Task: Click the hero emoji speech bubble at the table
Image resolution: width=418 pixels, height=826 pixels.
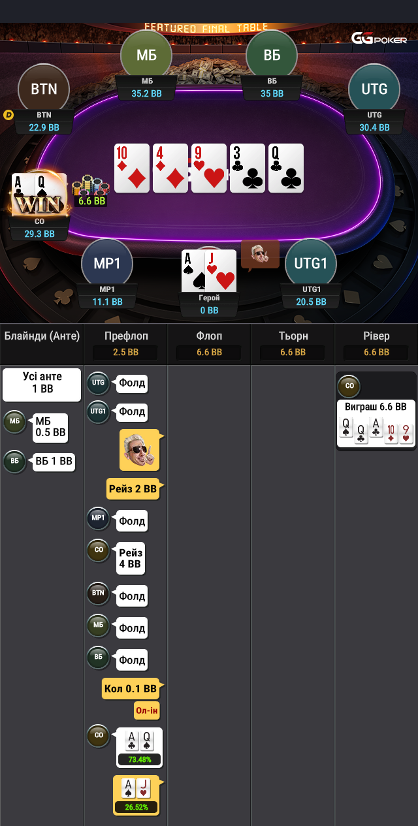Action: tap(260, 255)
